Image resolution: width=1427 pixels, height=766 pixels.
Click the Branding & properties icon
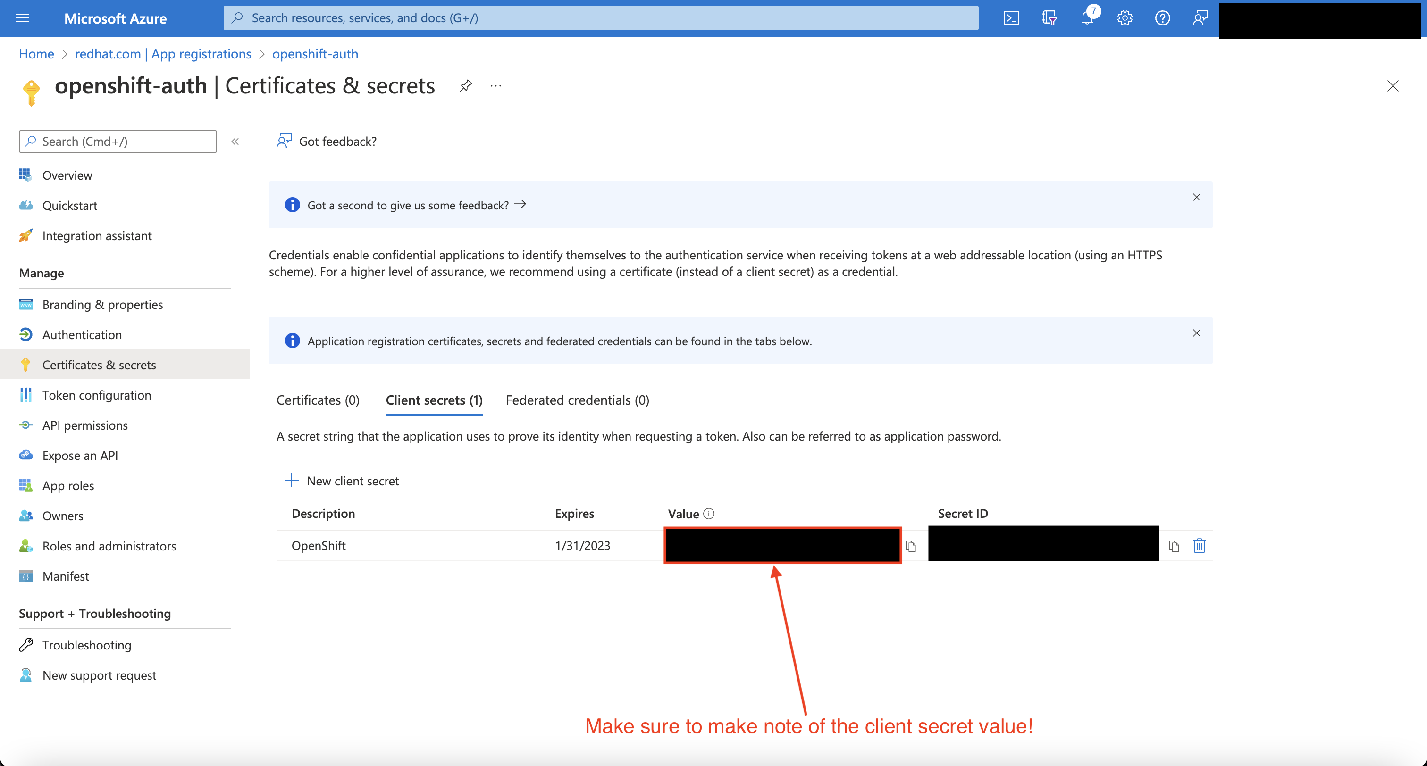[x=26, y=304]
